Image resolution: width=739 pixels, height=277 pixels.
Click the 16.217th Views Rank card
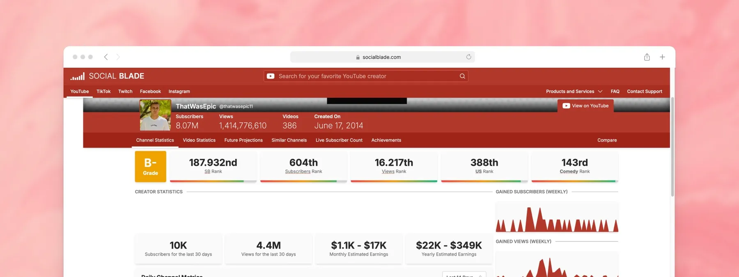tap(394, 167)
